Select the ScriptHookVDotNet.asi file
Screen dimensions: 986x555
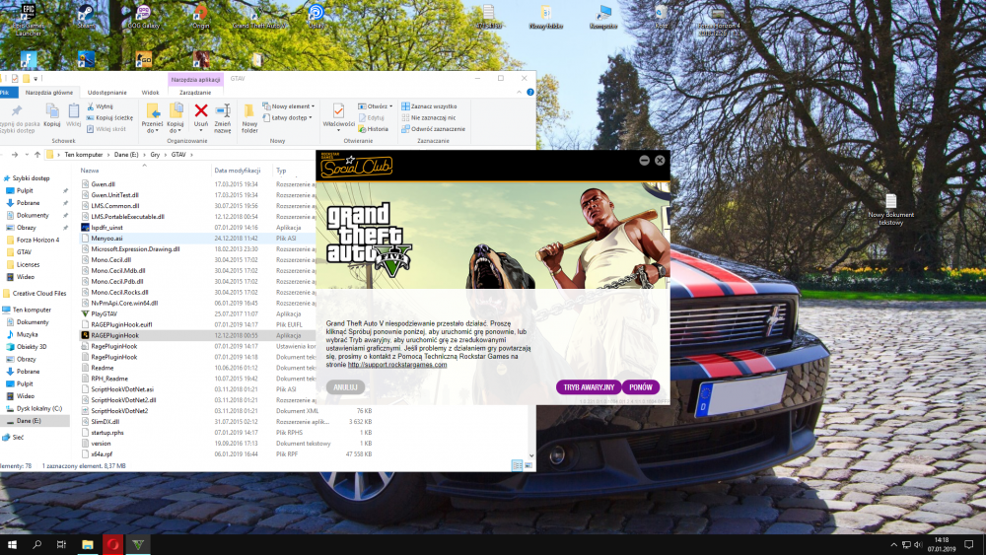(x=122, y=389)
